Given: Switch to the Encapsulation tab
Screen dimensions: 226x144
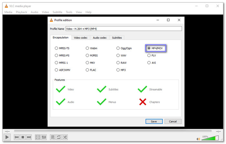Looking at the screenshot, I should coord(61,38).
